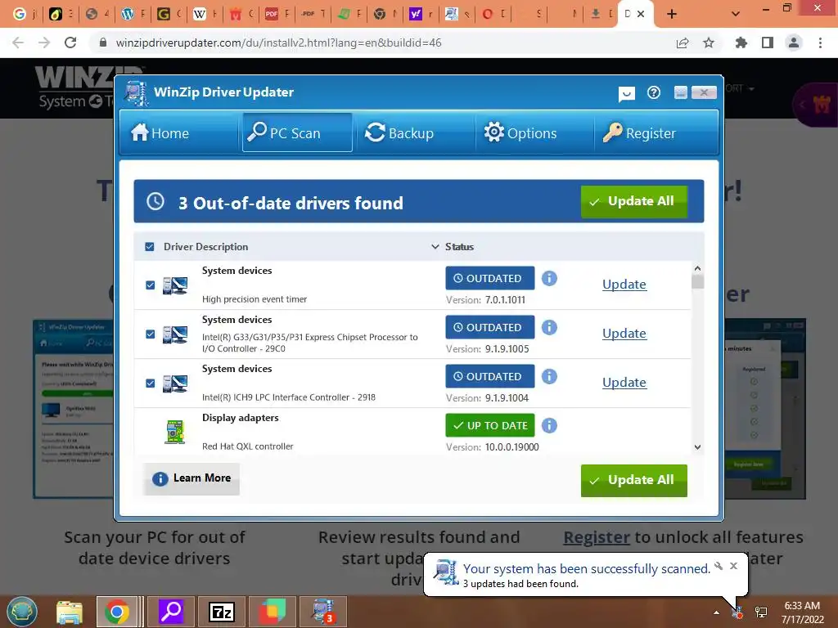
Task: Click the Status column sort chevron
Action: (x=435, y=247)
